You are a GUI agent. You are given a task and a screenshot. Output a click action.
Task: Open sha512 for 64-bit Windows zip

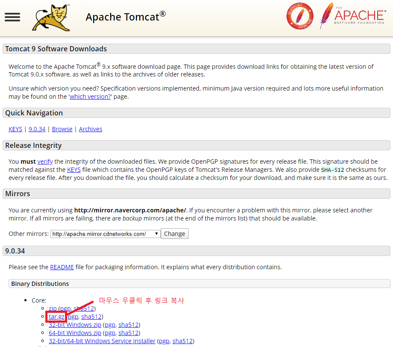(128, 333)
